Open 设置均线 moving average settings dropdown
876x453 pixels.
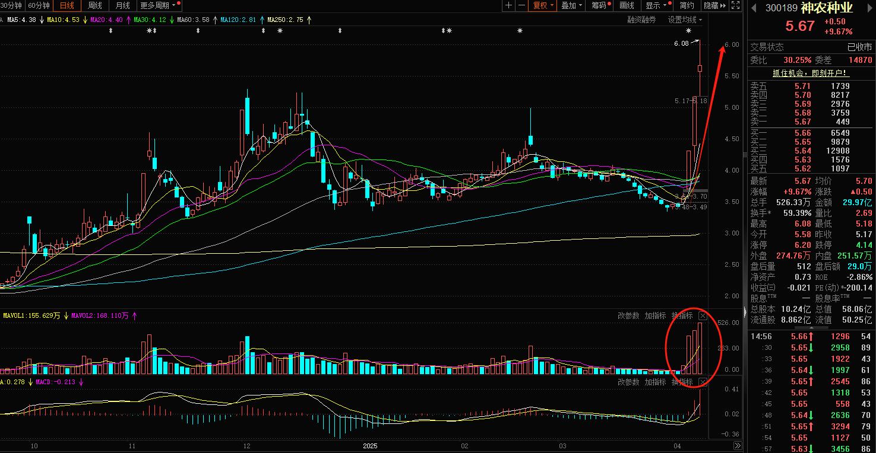pos(685,20)
